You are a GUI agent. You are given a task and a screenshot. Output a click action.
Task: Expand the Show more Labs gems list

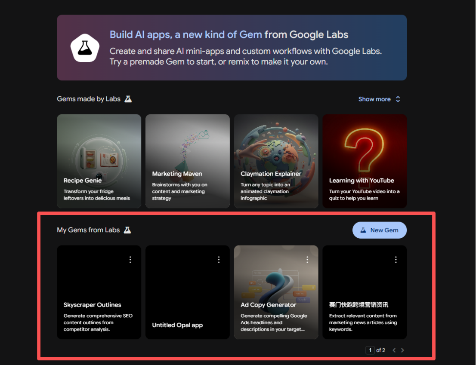(380, 99)
